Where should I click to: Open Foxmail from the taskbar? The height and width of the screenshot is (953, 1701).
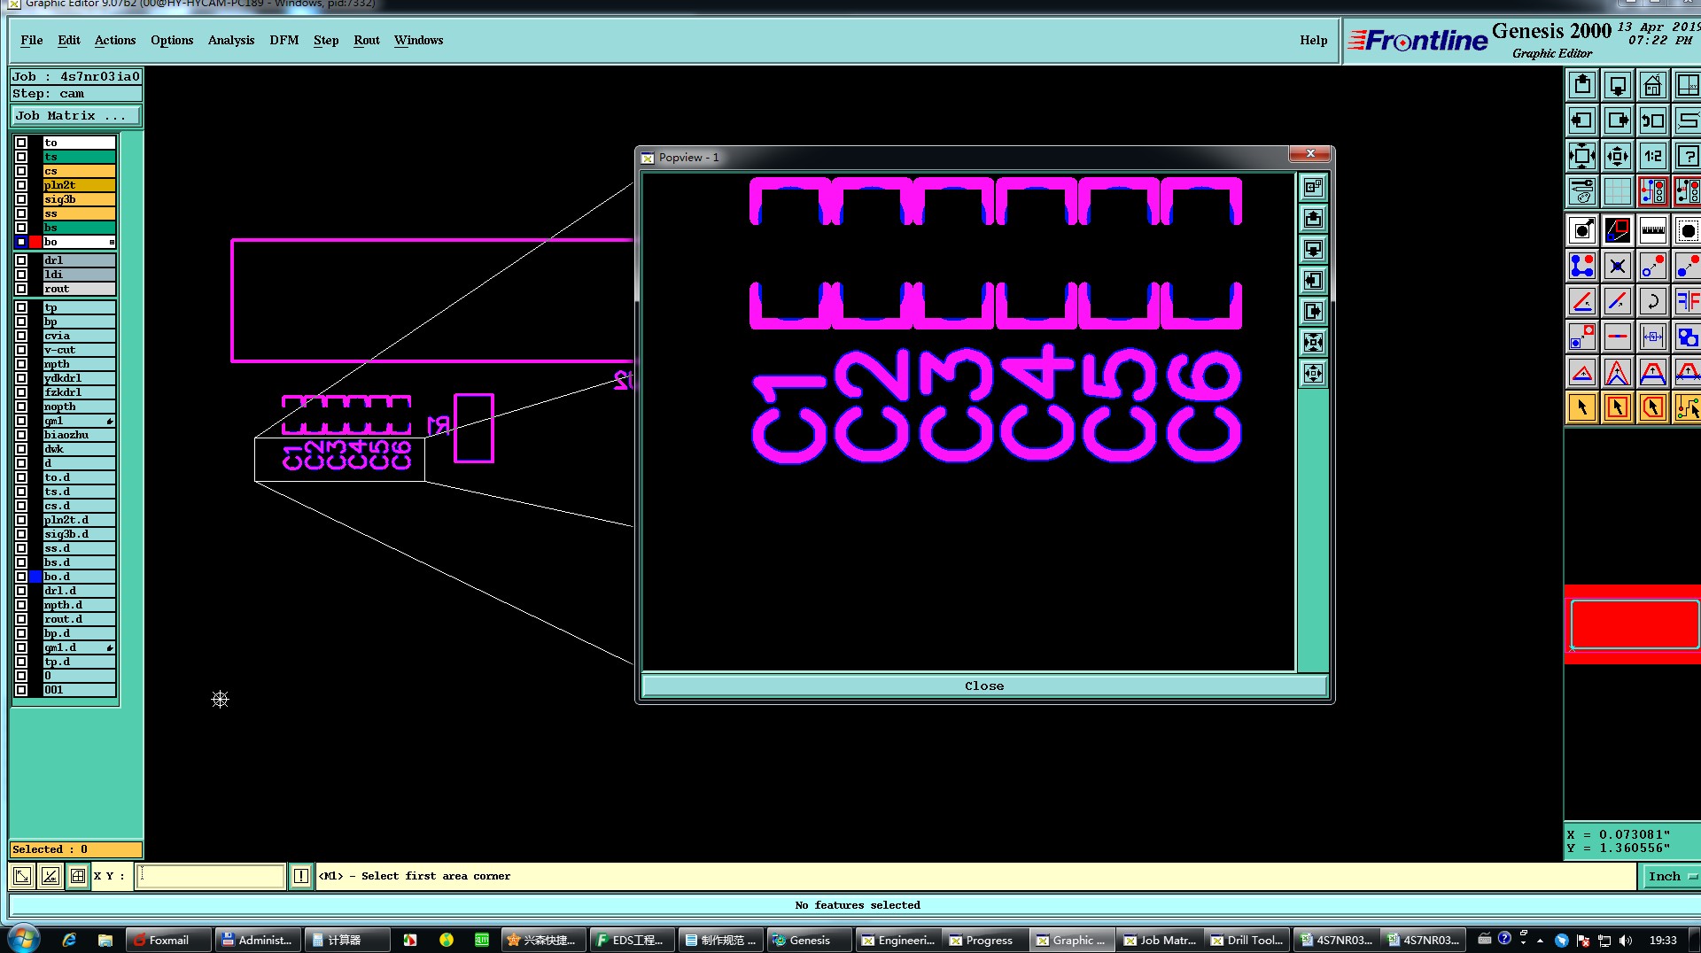(168, 940)
